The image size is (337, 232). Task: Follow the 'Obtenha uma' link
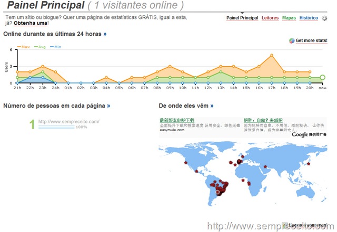click(31, 23)
